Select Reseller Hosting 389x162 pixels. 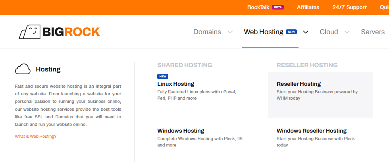tap(298, 84)
